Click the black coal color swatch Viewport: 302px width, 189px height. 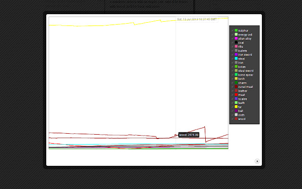[236, 43]
